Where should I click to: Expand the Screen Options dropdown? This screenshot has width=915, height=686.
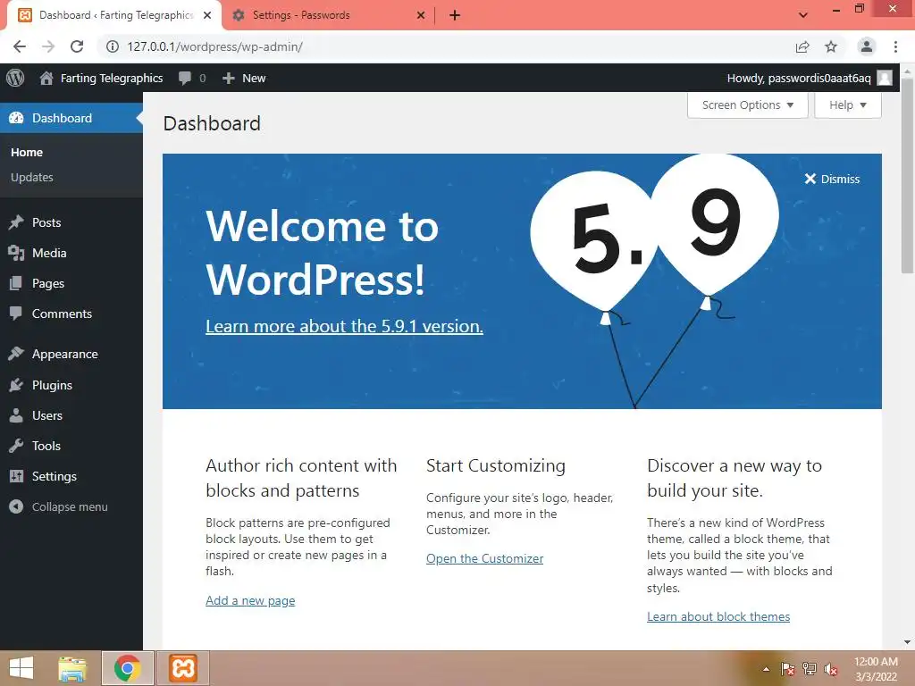(748, 105)
